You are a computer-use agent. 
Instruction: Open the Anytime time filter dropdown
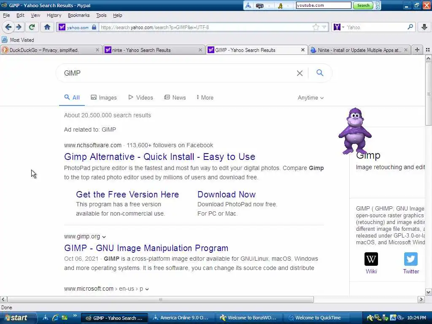point(310,98)
